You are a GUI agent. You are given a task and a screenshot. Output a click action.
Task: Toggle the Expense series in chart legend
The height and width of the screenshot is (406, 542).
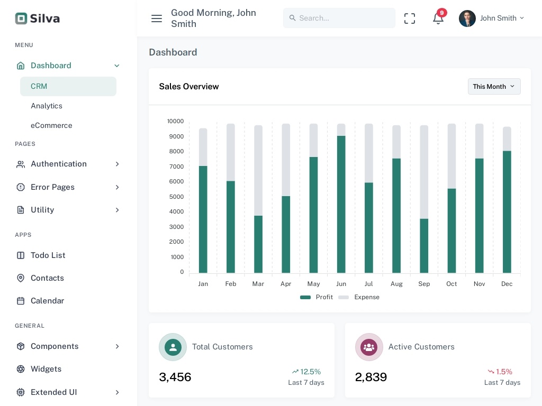pyautogui.click(x=360, y=297)
